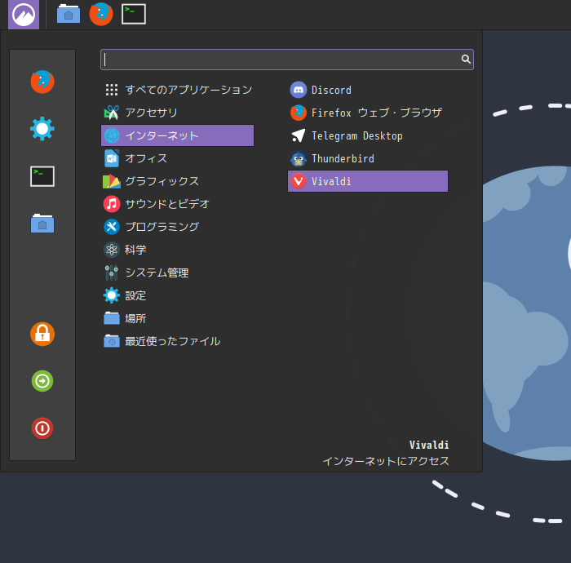The height and width of the screenshot is (563, 571).
Task: Select インターネット category
Action: click(x=177, y=135)
